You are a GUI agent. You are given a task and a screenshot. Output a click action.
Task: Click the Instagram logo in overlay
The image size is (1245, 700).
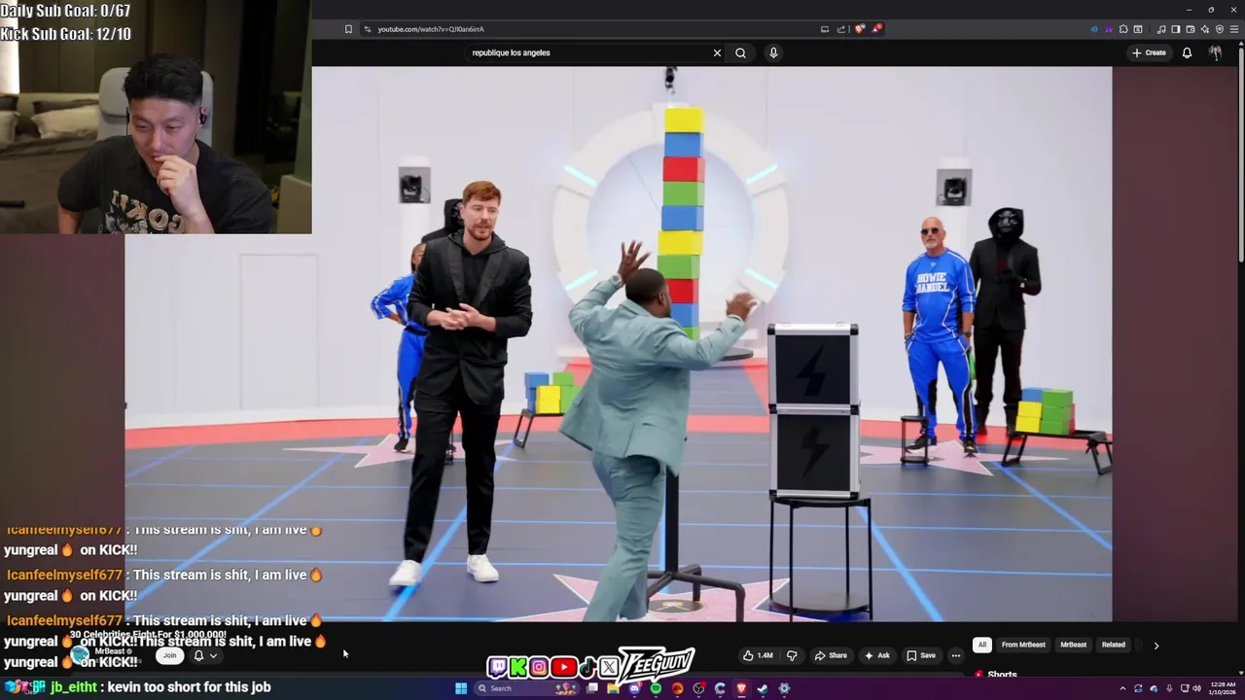pyautogui.click(x=539, y=667)
